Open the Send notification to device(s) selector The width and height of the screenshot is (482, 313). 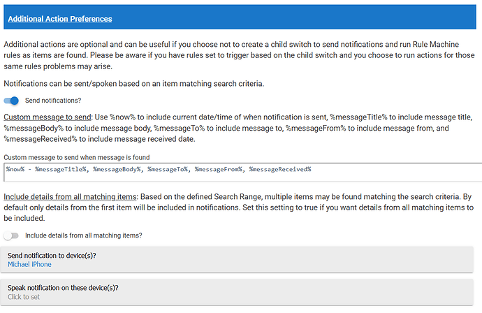241,260
